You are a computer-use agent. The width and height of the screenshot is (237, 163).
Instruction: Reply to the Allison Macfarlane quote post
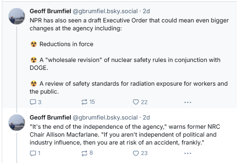[x=35, y=153]
